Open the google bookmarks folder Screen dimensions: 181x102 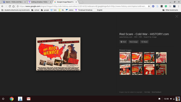[x=45, y=10]
